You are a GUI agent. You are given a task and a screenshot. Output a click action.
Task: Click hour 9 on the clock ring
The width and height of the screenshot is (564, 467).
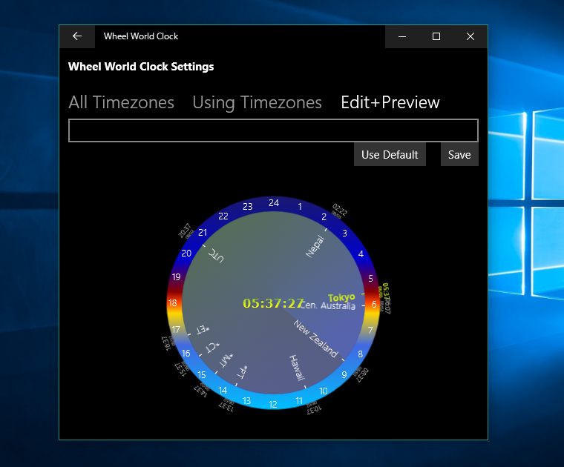(x=344, y=374)
